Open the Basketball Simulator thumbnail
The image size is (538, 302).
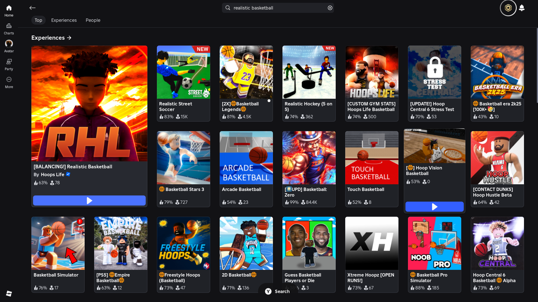point(58,243)
